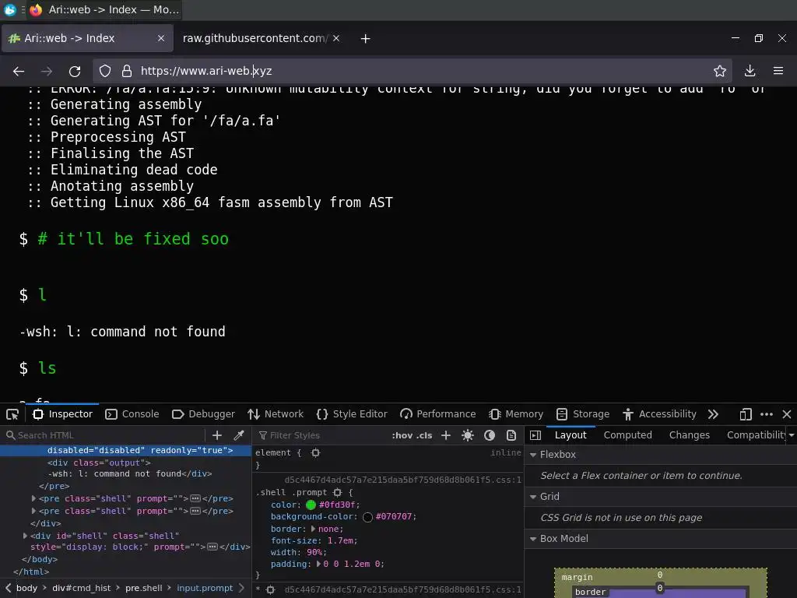Select the Layout sidebar tab
The height and width of the screenshot is (598, 797).
click(x=571, y=435)
